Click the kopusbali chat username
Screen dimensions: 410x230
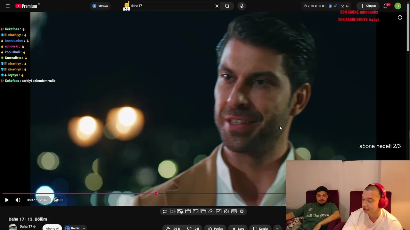(12, 52)
